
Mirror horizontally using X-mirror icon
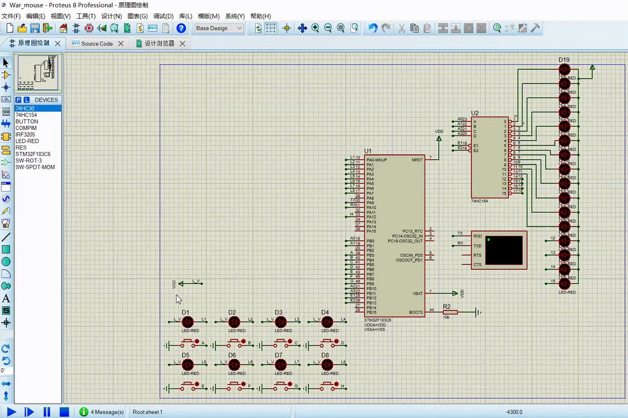coord(6,384)
